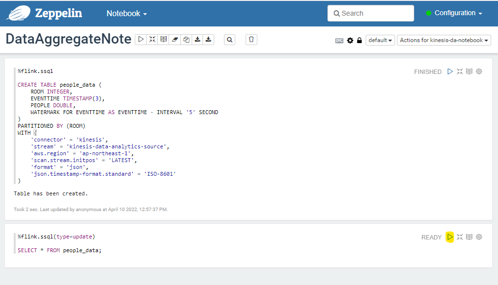Viewport: 498px width, 285px height.
Task: Open settings gear of the FINISHED paragraph
Action: click(x=479, y=71)
